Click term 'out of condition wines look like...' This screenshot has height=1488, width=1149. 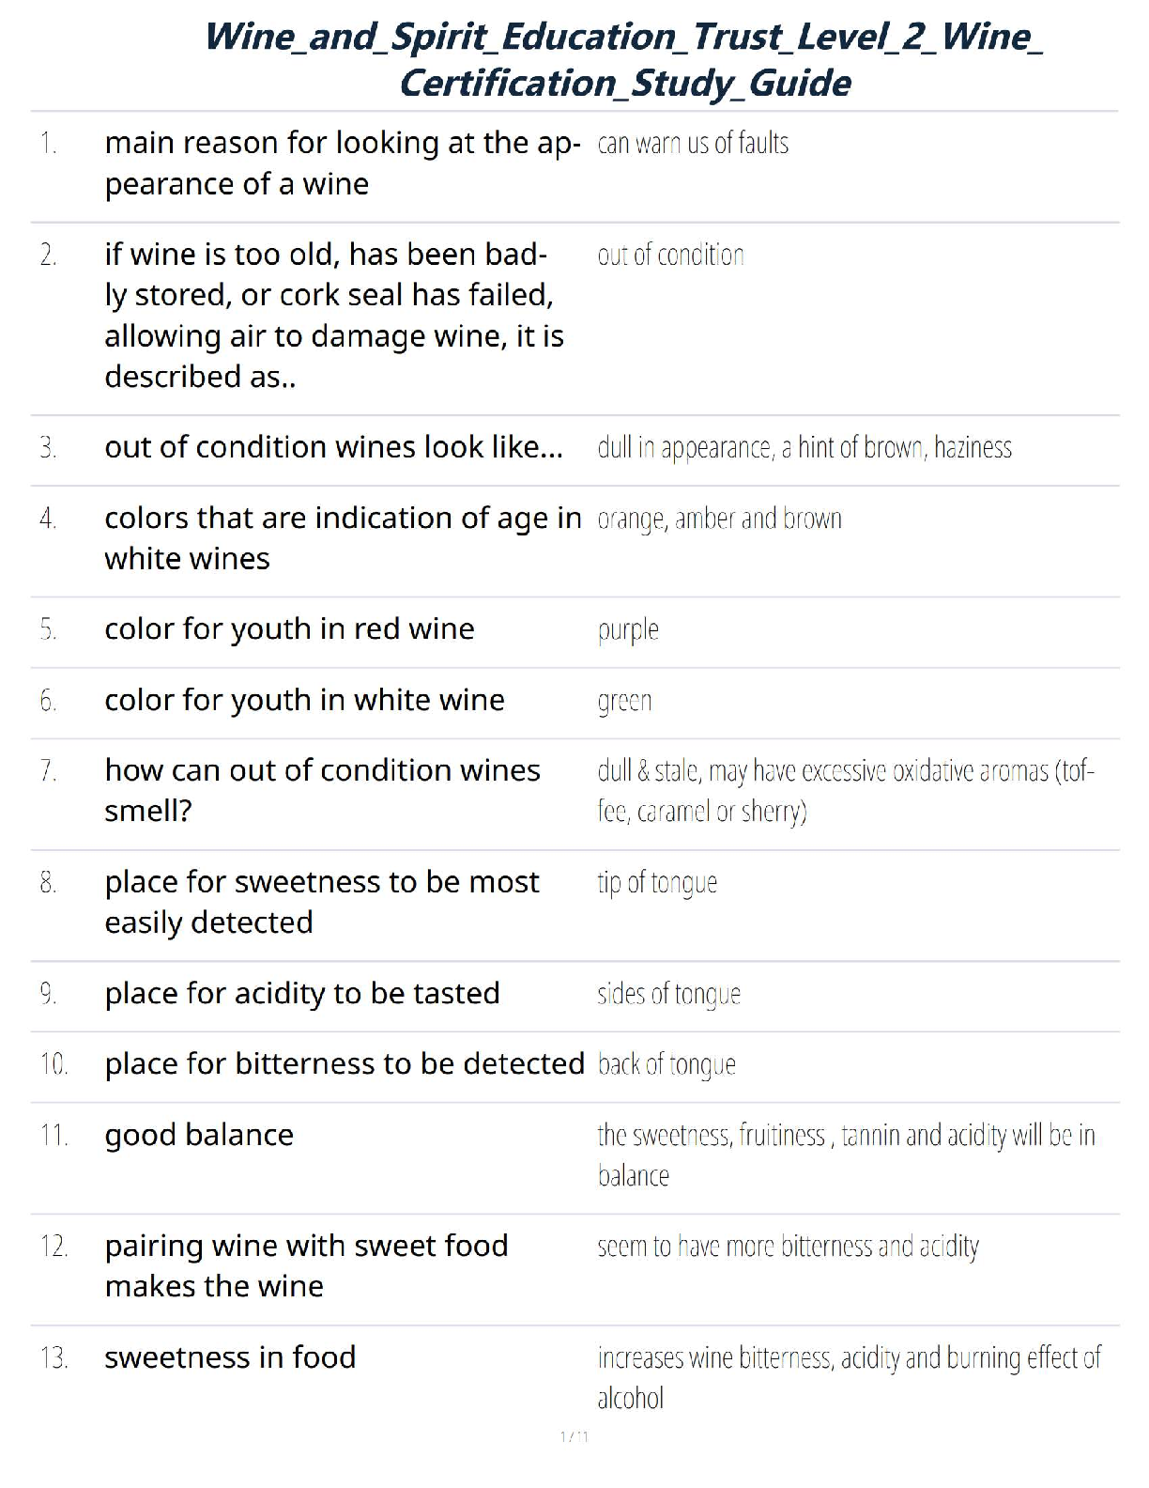pyautogui.click(x=334, y=446)
